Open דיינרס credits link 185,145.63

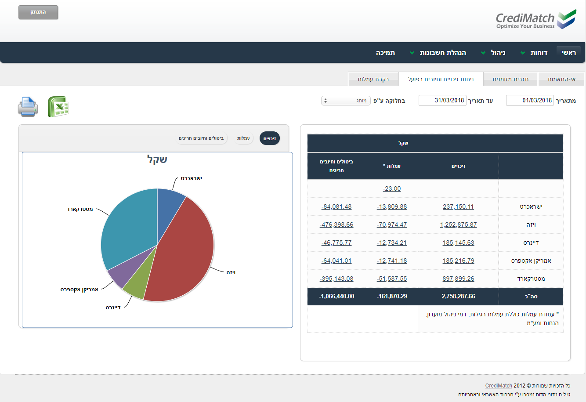click(458, 243)
